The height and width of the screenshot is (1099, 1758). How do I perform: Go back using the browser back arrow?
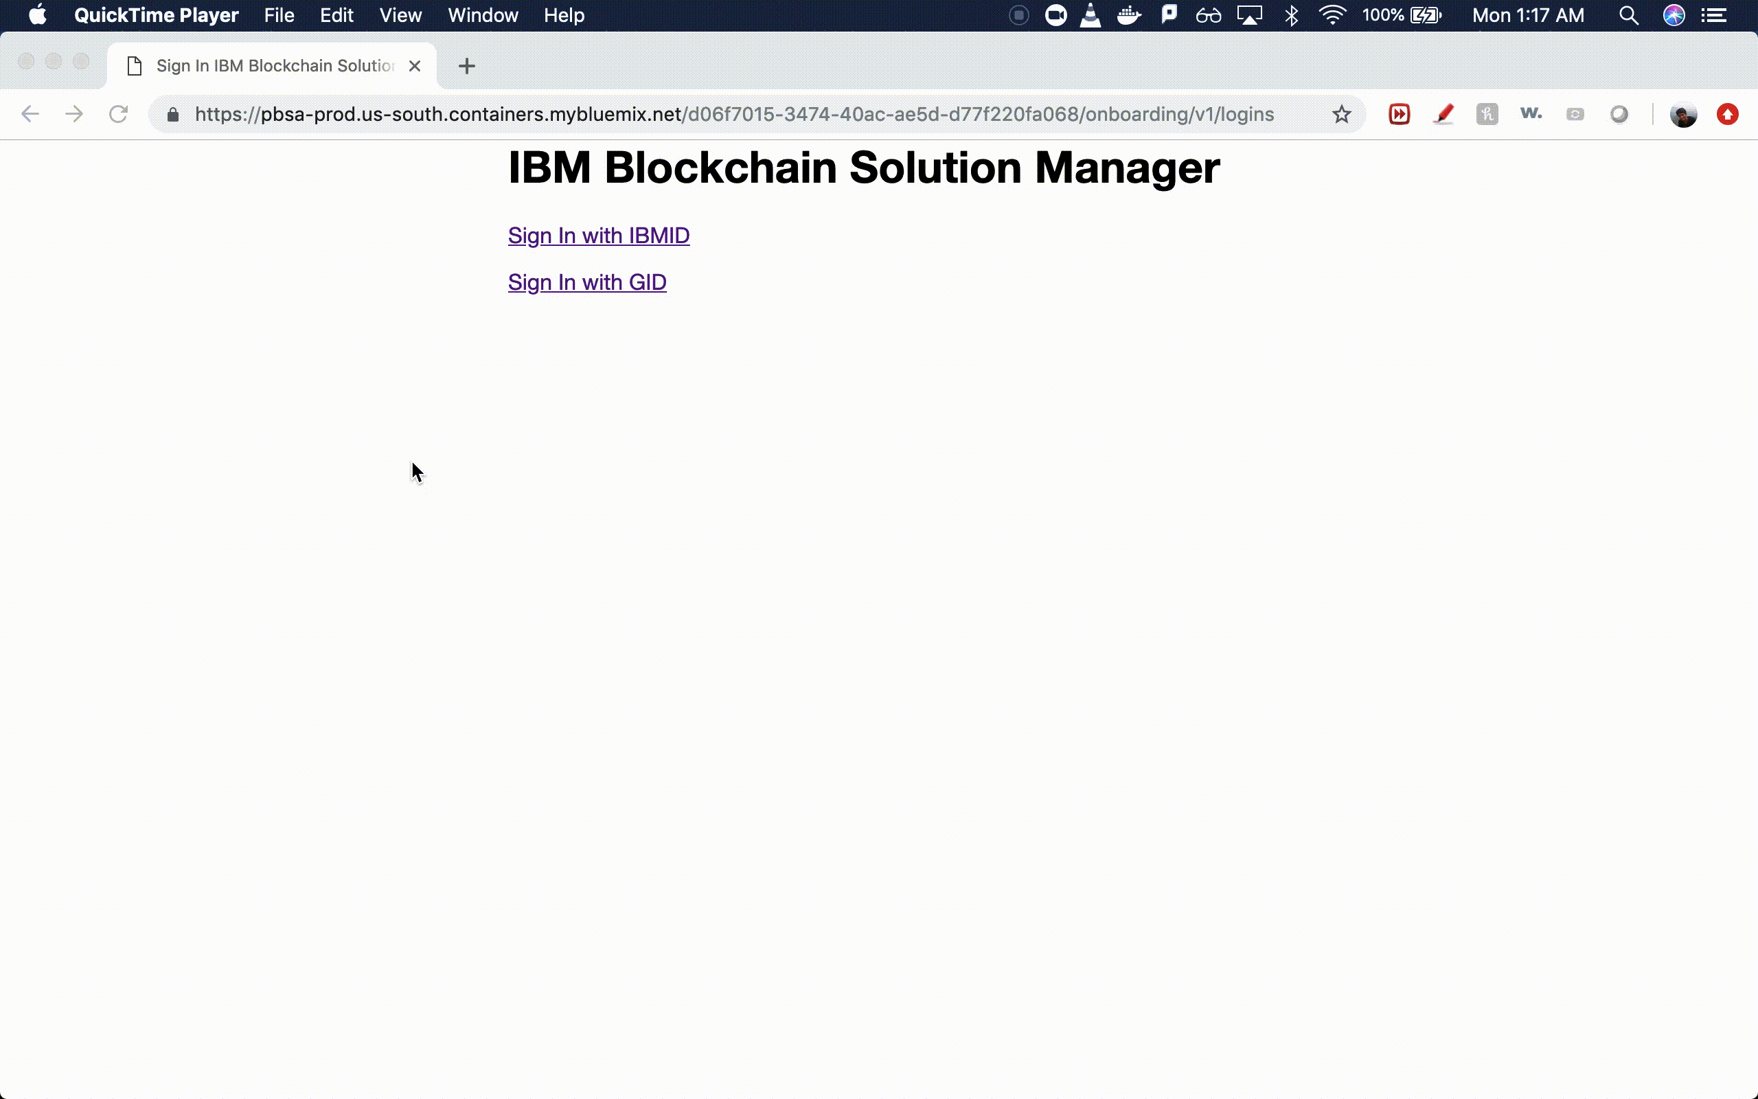click(x=30, y=114)
